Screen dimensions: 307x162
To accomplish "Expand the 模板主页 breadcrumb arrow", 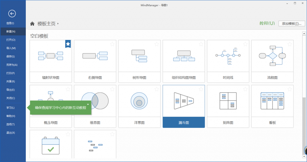I will pyautogui.click(x=58, y=24).
